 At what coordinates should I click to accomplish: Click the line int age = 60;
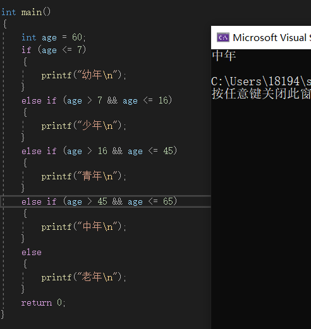(54, 37)
